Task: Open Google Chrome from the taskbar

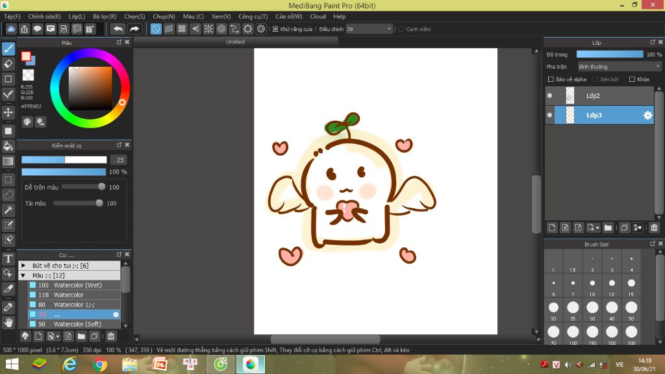Action: (x=99, y=364)
